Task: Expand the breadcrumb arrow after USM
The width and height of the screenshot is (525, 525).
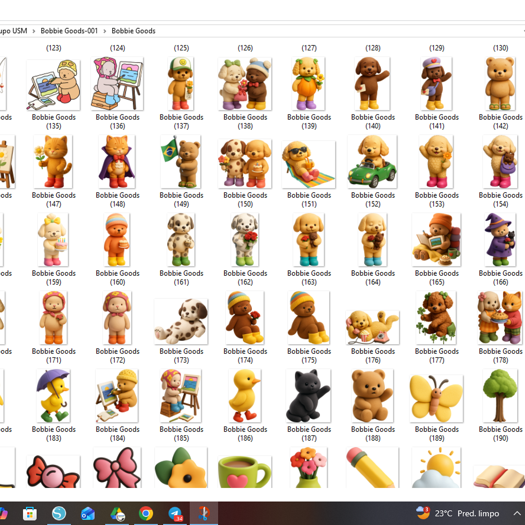Action: point(34,31)
